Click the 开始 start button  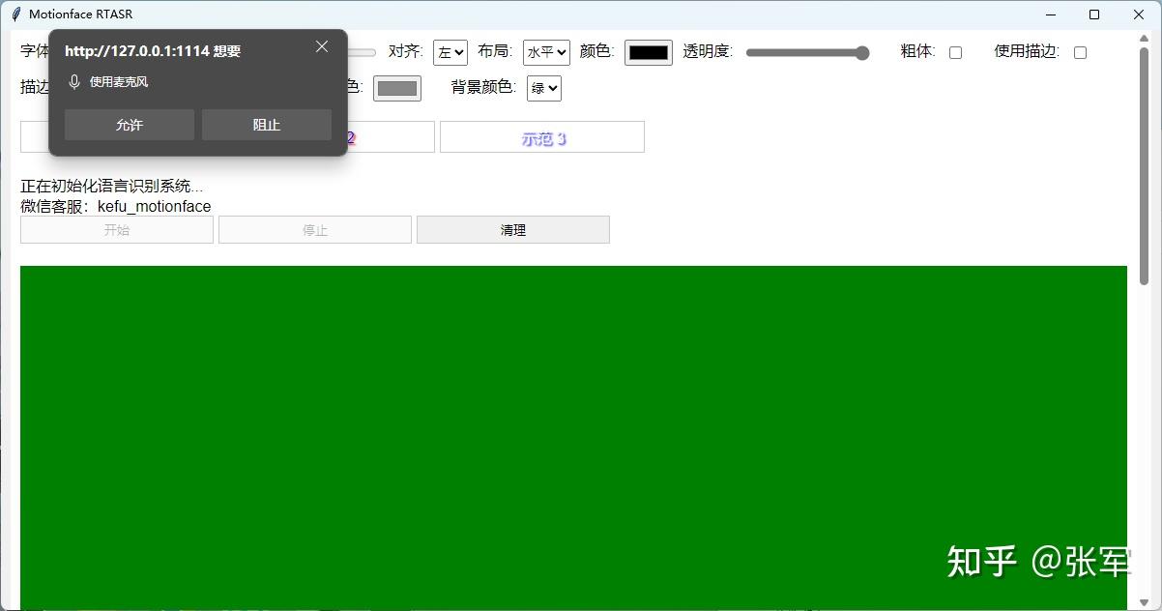(x=116, y=229)
